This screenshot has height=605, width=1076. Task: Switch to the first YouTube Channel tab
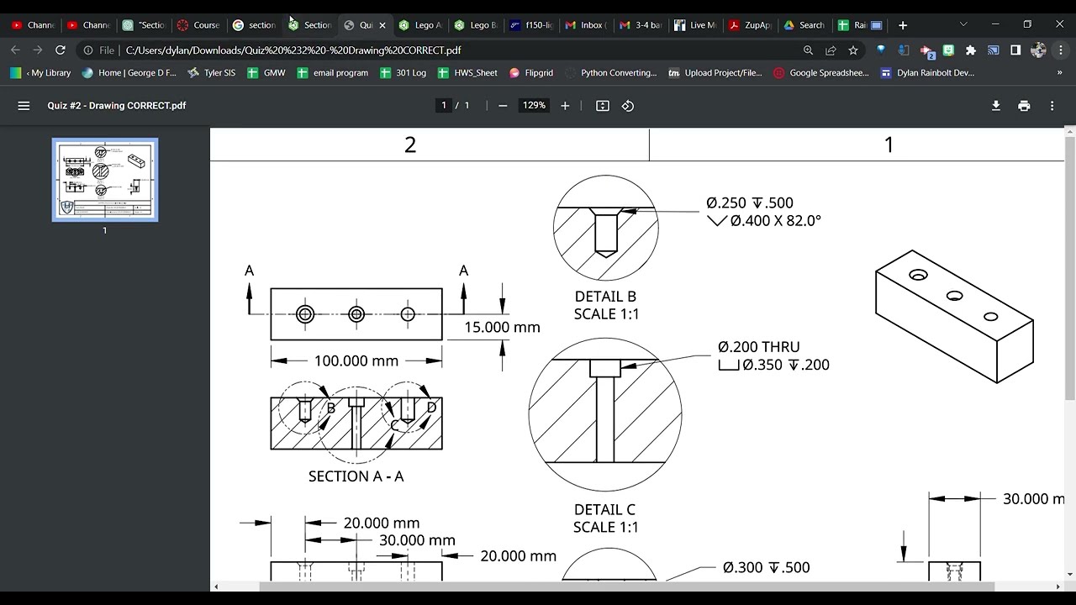pos(32,25)
